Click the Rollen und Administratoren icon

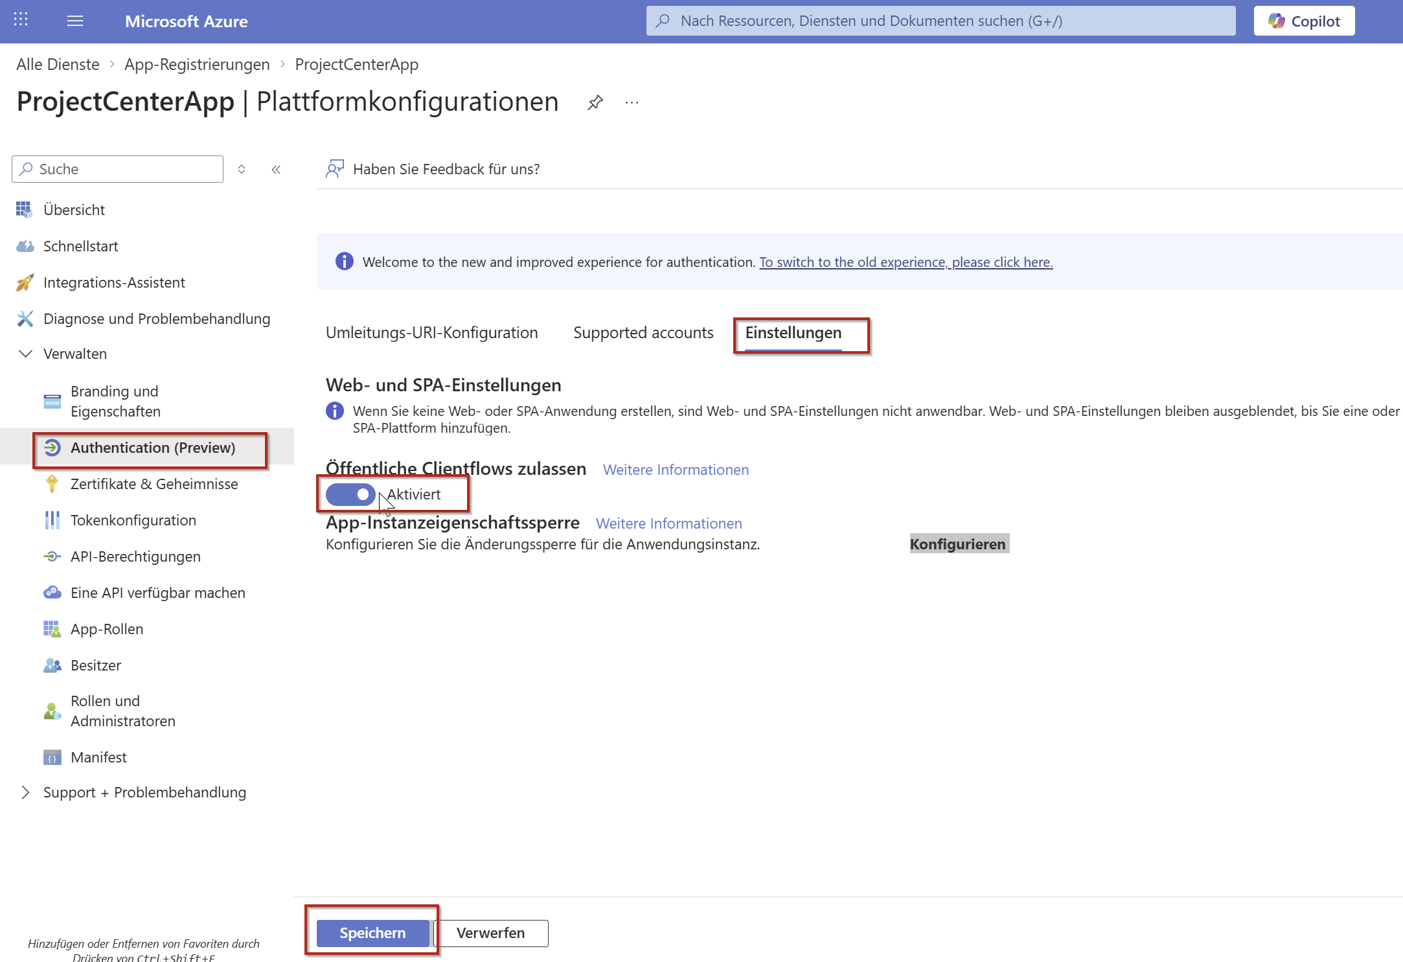(x=52, y=711)
